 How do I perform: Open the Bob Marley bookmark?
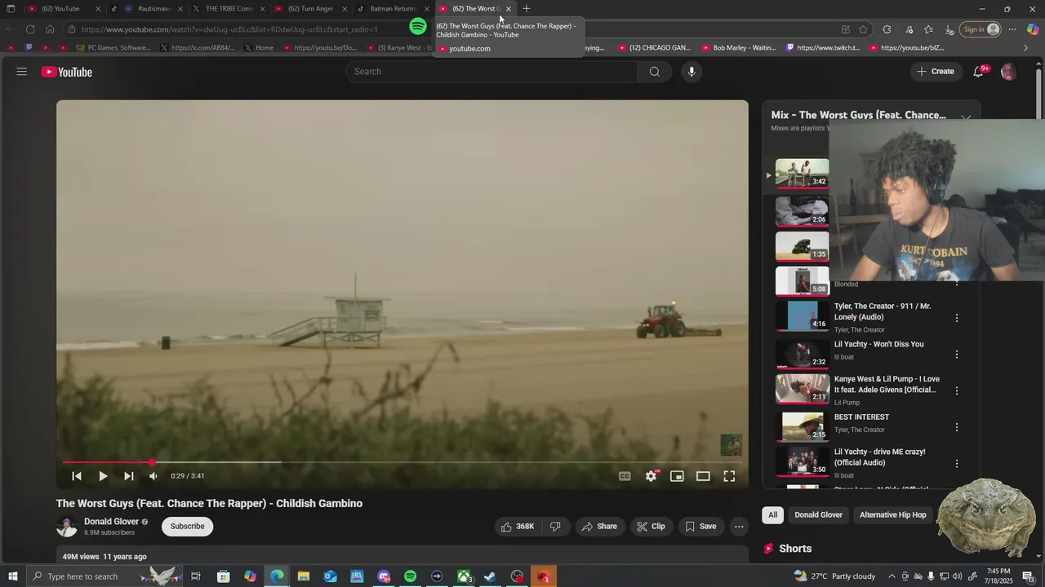click(x=738, y=48)
